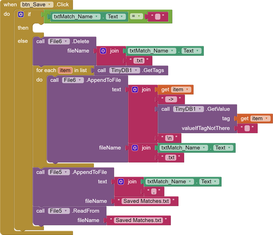Click the Text property dropdown in the if condition
Image resolution: width=273 pixels, height=235 pixels.
pyautogui.click(x=116, y=17)
